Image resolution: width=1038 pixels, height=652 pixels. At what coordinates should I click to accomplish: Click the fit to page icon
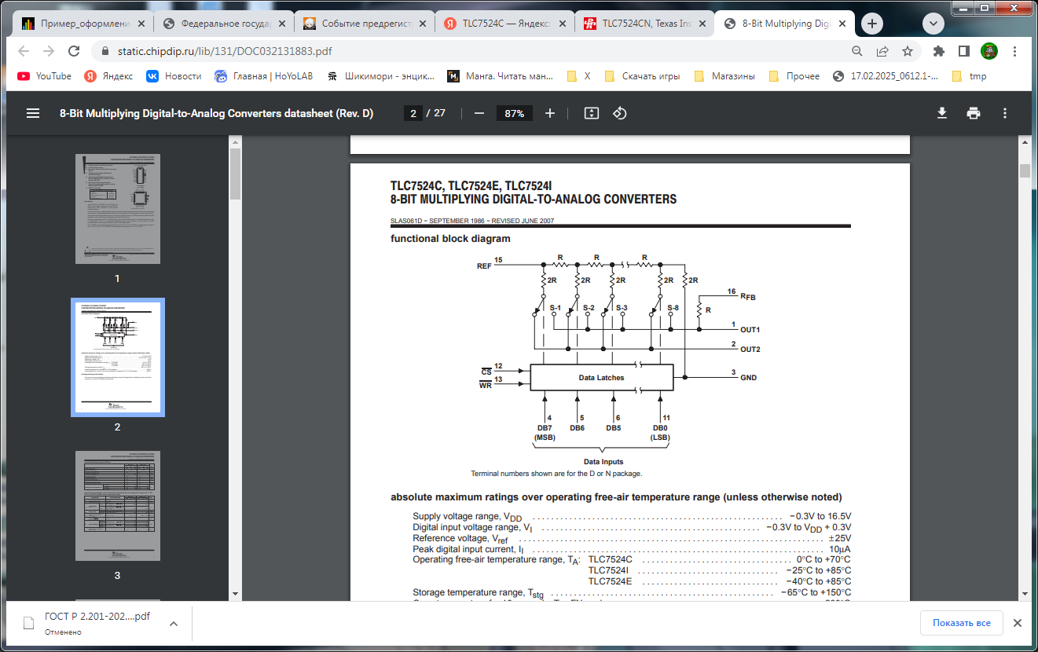click(x=592, y=113)
